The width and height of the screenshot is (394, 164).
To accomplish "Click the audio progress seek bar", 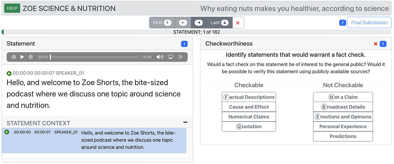I will point(95,57).
